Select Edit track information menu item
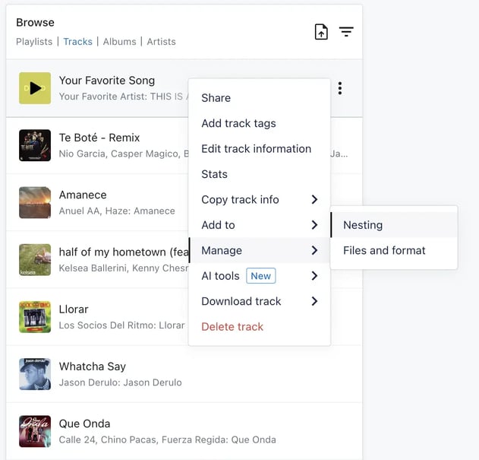Viewport: 479px width, 460px height. 256,149
